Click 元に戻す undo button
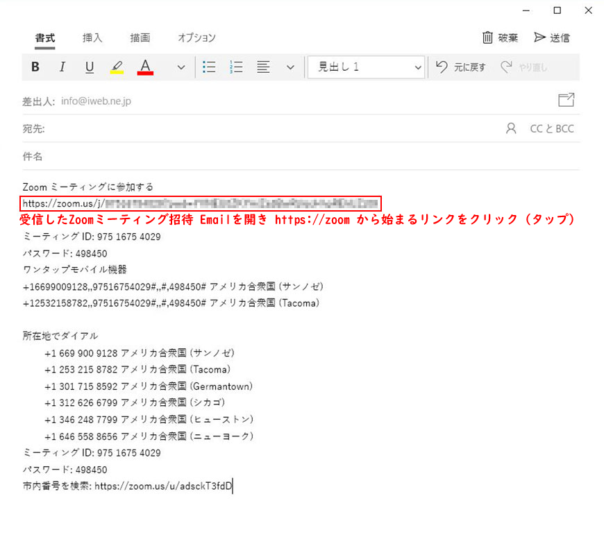This screenshot has height=555, width=604. point(461,67)
